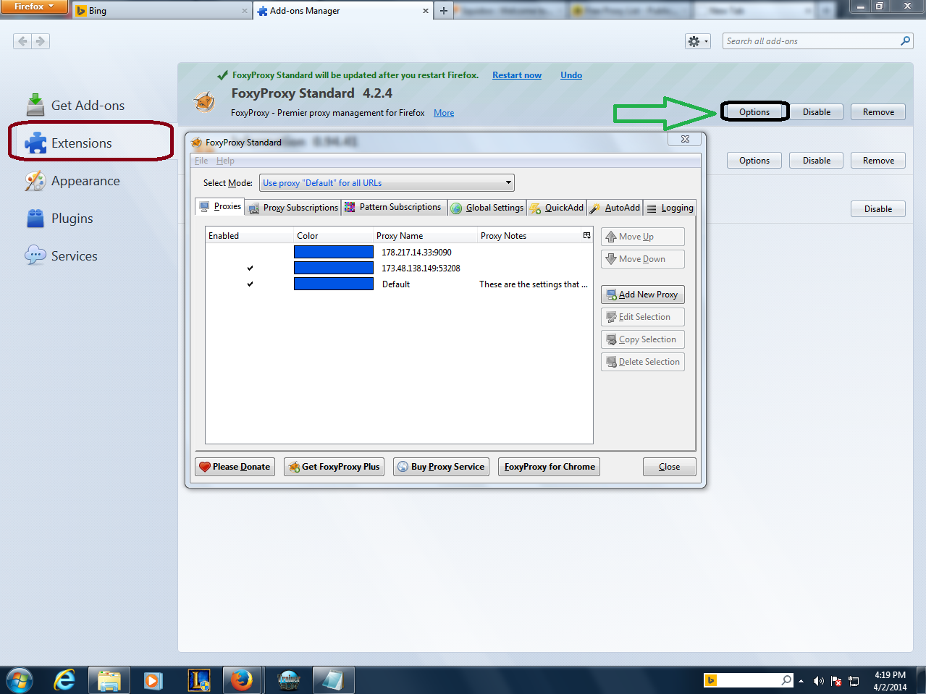Click the Default proxy's blue color swatch
Viewport: 926px width, 694px height.
pos(334,284)
